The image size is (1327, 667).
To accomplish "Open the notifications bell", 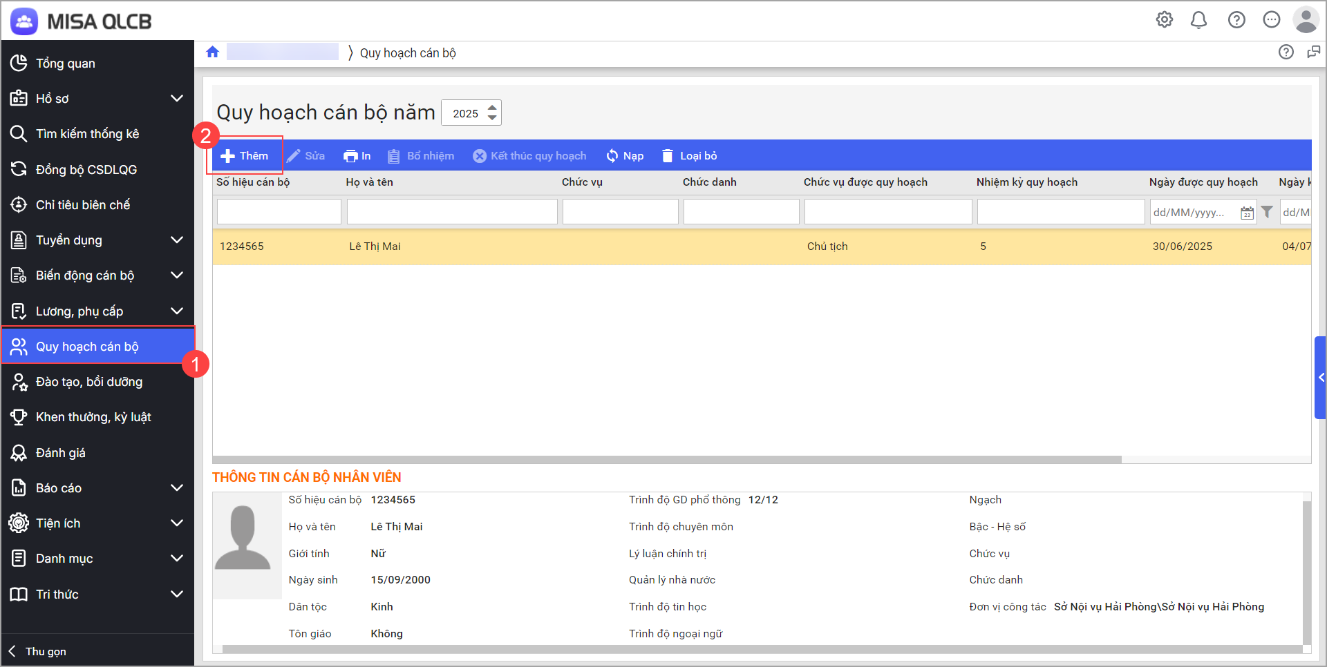I will 1198,20.
